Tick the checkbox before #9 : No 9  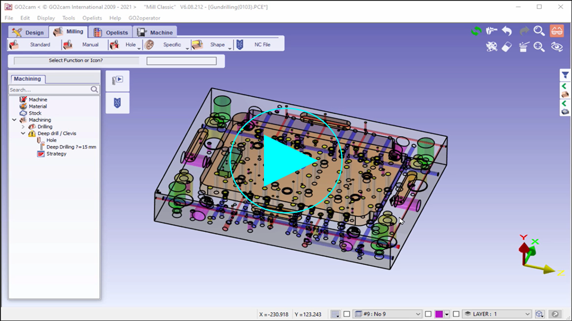click(347, 314)
